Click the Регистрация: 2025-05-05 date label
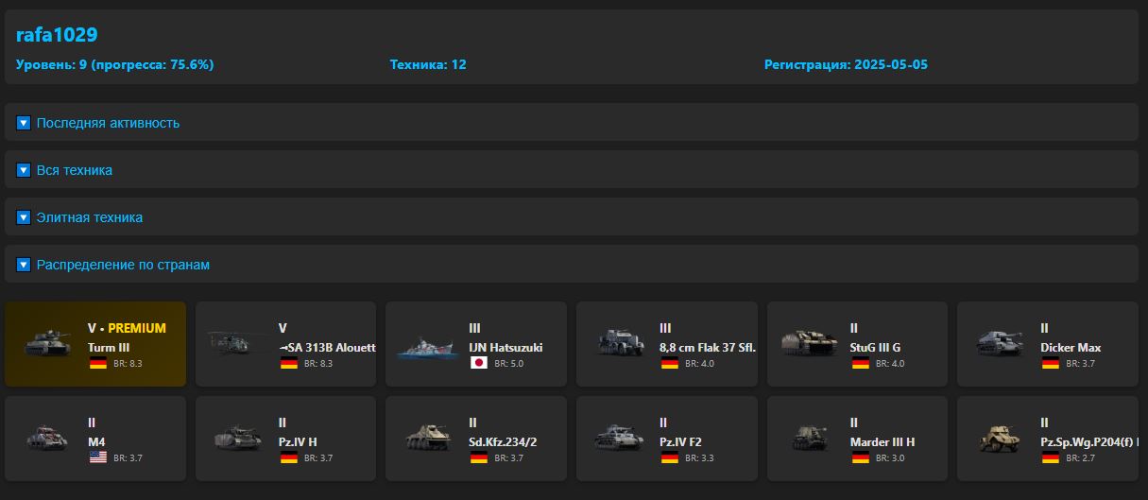This screenshot has width=1148, height=500. [846, 65]
